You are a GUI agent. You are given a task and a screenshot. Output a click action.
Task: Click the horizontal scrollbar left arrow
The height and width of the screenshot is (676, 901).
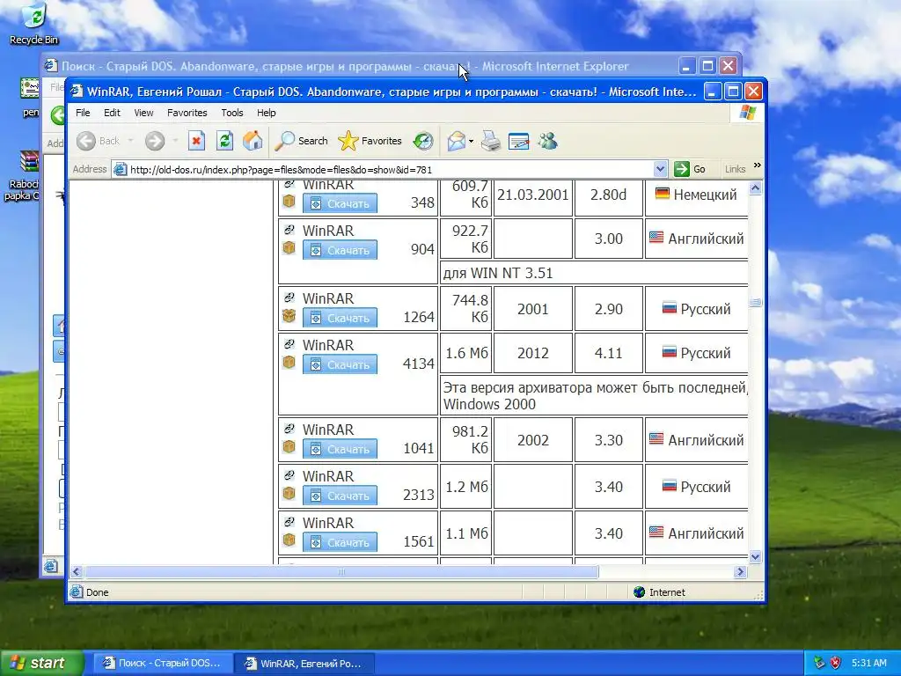[x=76, y=572]
